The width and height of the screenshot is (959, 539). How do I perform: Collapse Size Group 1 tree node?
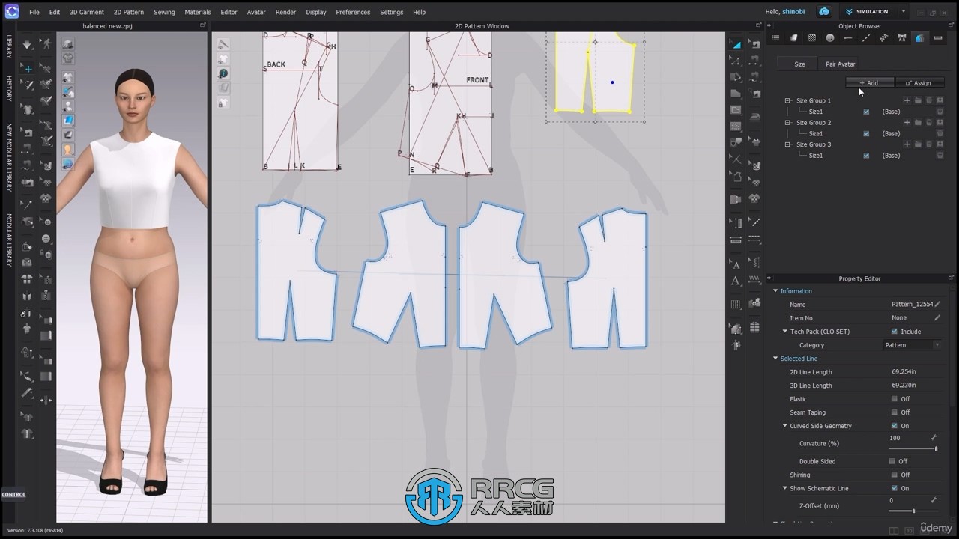click(787, 100)
